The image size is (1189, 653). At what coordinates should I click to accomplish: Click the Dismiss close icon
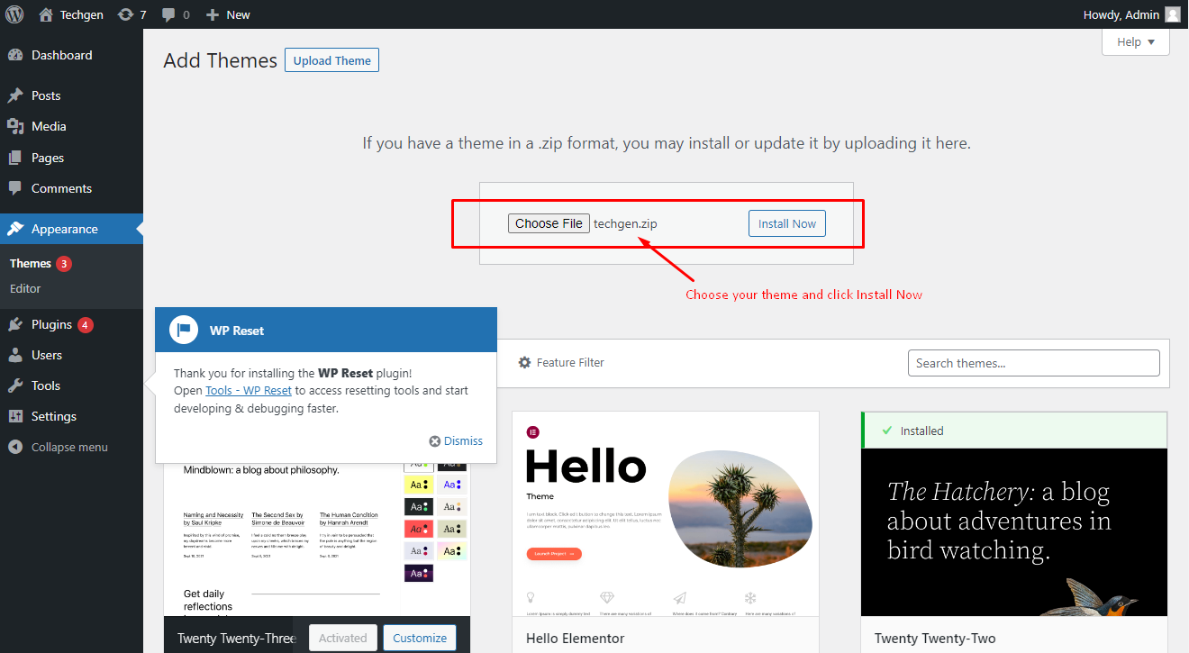[435, 441]
